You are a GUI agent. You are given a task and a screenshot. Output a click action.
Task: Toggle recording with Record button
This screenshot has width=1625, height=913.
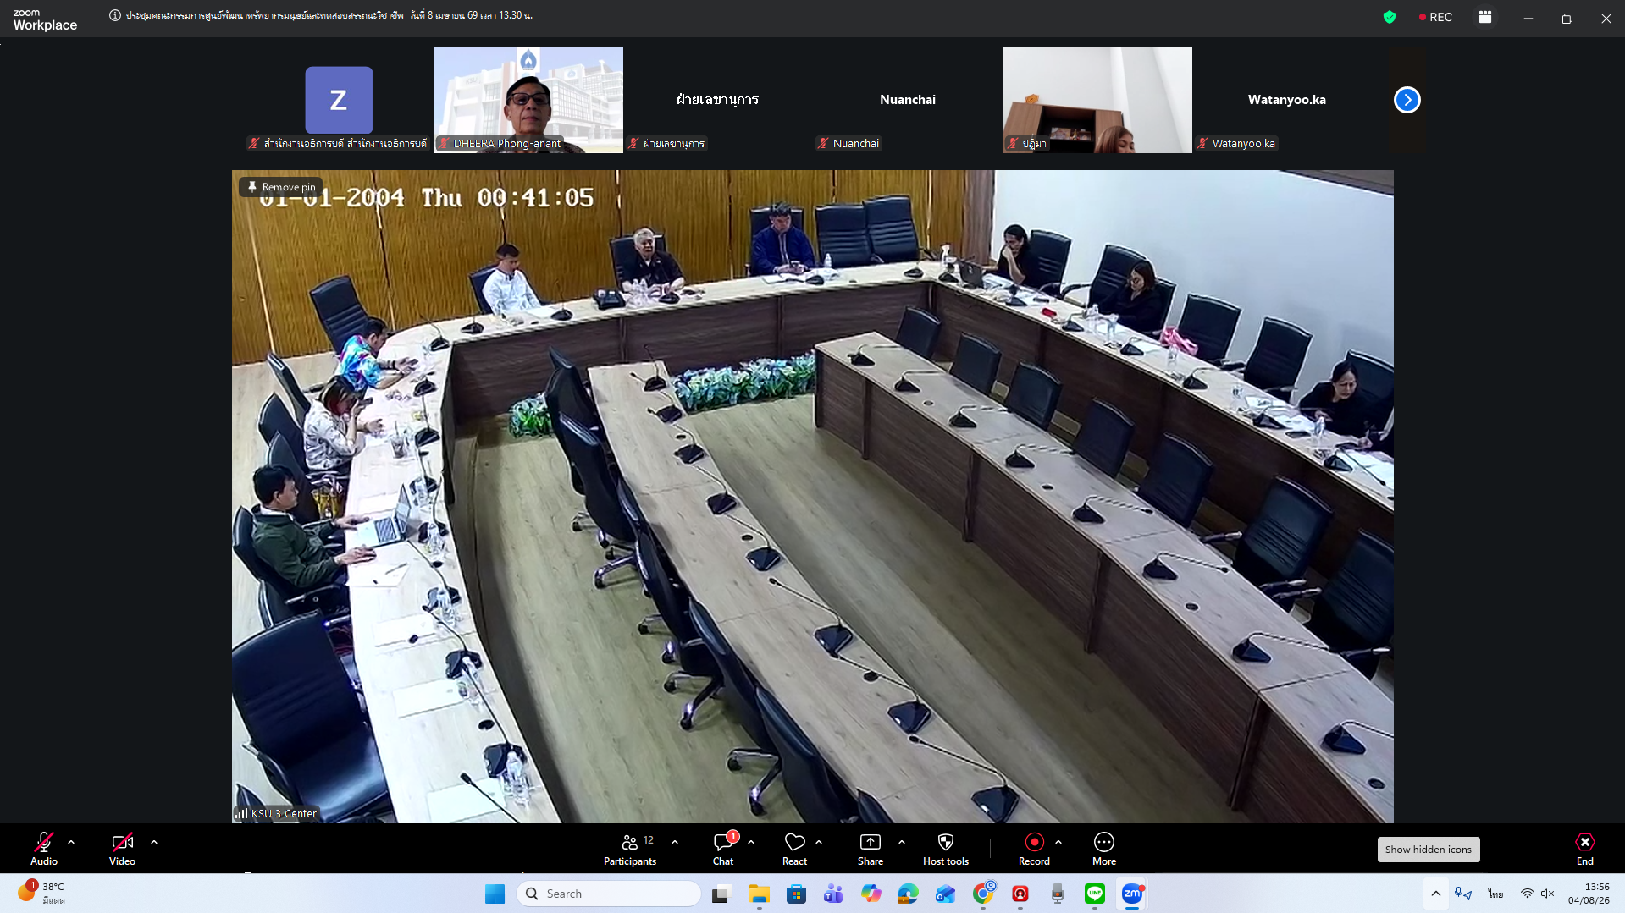pyautogui.click(x=1034, y=849)
